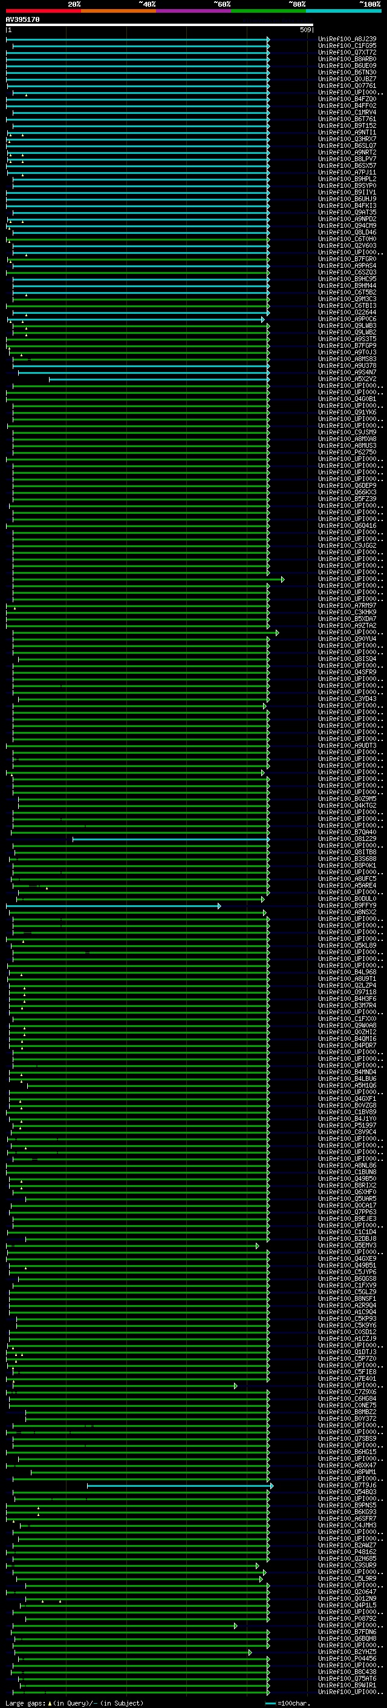This screenshot has height=1708, width=387.
Task: Select hit label UniRef100_Q6DEP9
Action: point(347,485)
